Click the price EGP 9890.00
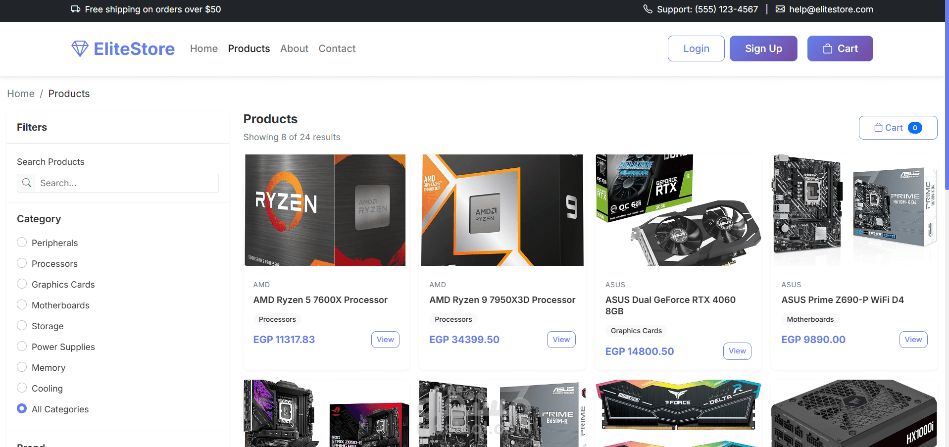Viewport: 949px width, 447px height. tap(813, 340)
